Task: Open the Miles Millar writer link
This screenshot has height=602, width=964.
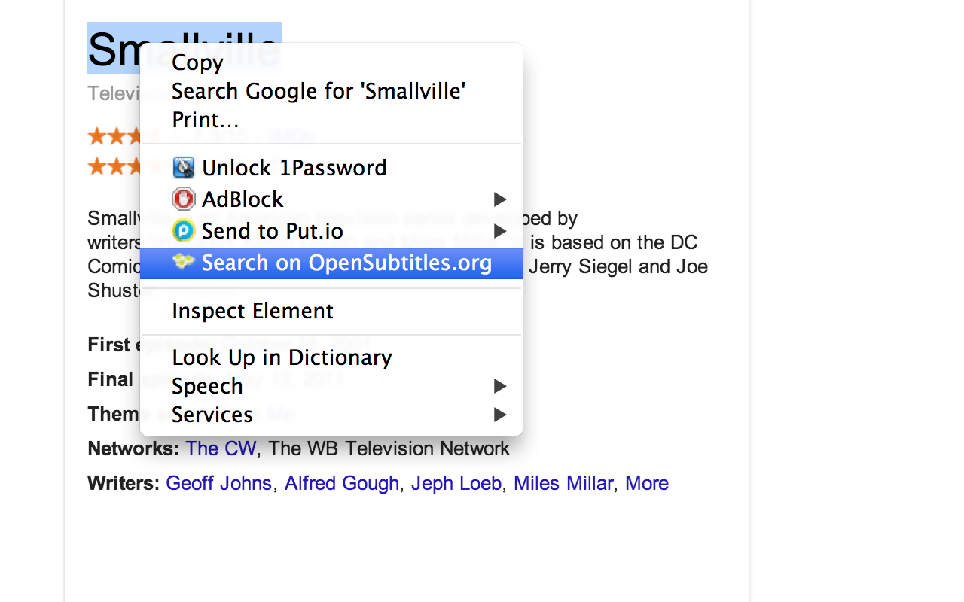Action: tap(563, 483)
